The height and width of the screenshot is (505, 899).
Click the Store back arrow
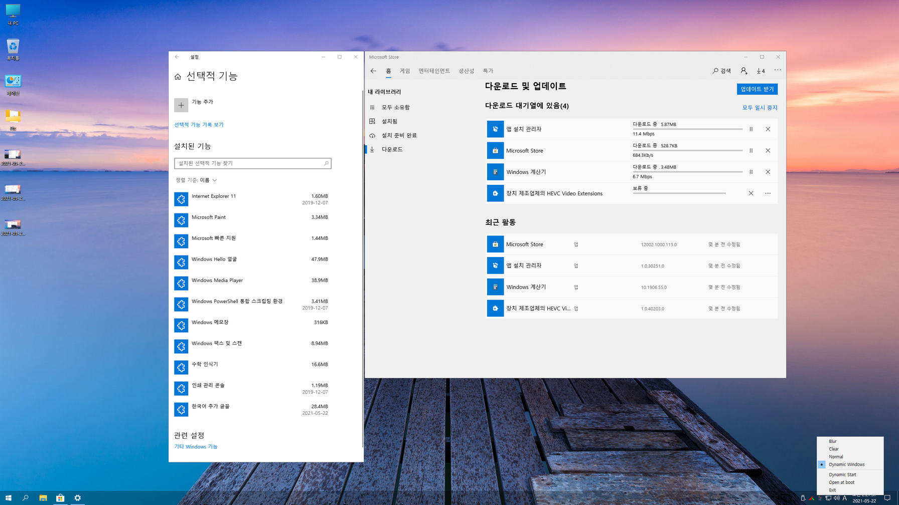(373, 71)
